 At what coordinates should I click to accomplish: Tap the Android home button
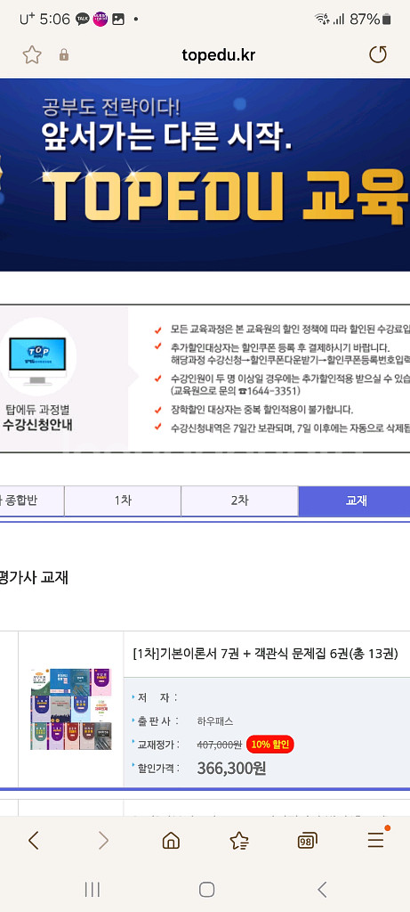coord(206,890)
